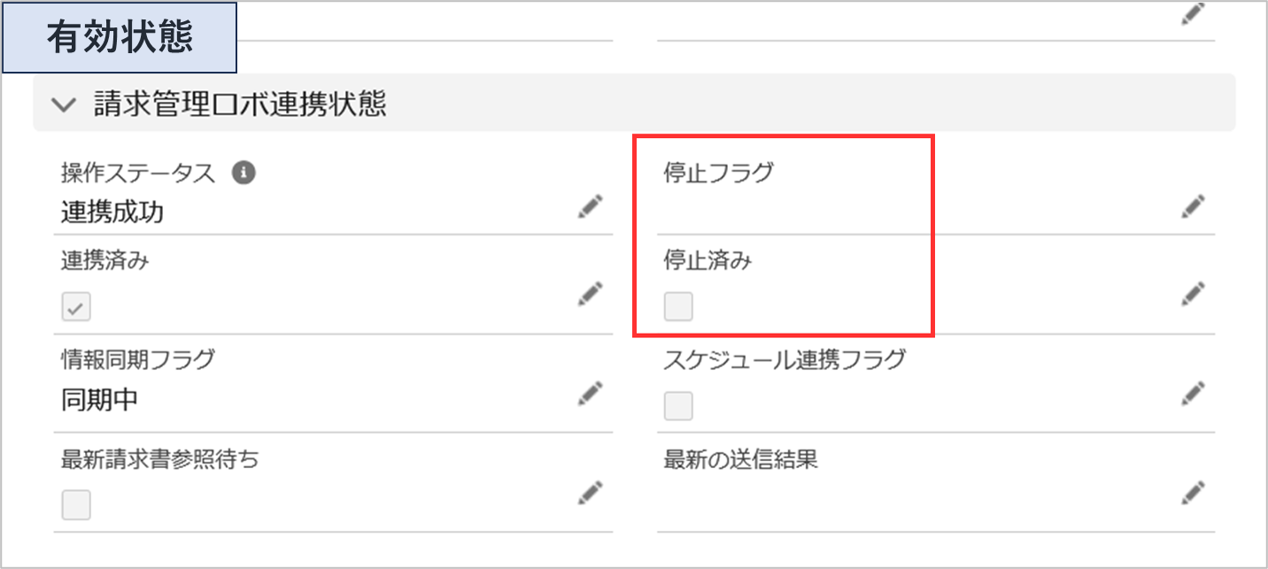Click the 有効状態 label box
This screenshot has height=569, width=1268.
pyautogui.click(x=120, y=39)
